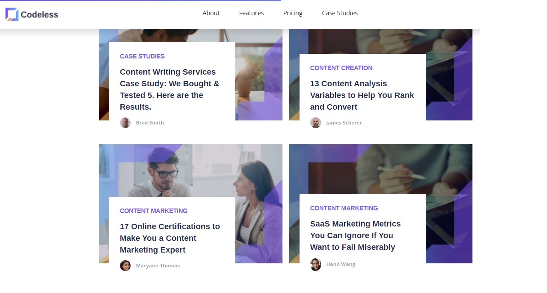Image resolution: width=547 pixels, height=293 pixels.
Task: Select the CASE STUDIES category label
Action: coord(142,56)
